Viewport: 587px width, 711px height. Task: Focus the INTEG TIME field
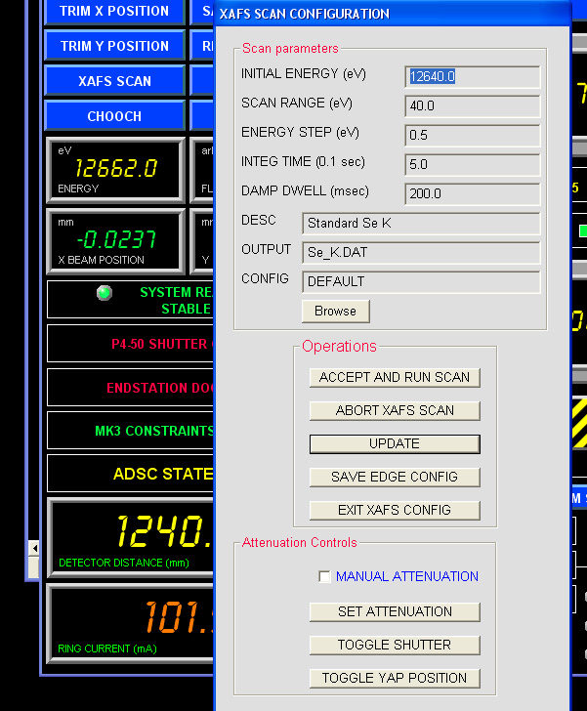[472, 164]
